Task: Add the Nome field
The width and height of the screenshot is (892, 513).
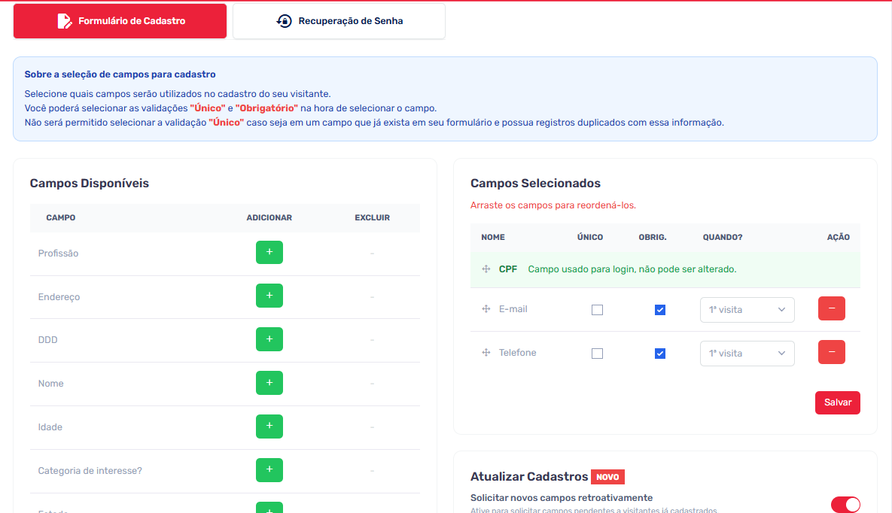Action: click(x=269, y=383)
